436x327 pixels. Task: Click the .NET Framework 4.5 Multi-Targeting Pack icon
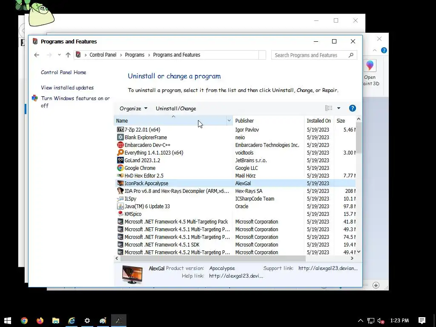pyautogui.click(x=120, y=221)
